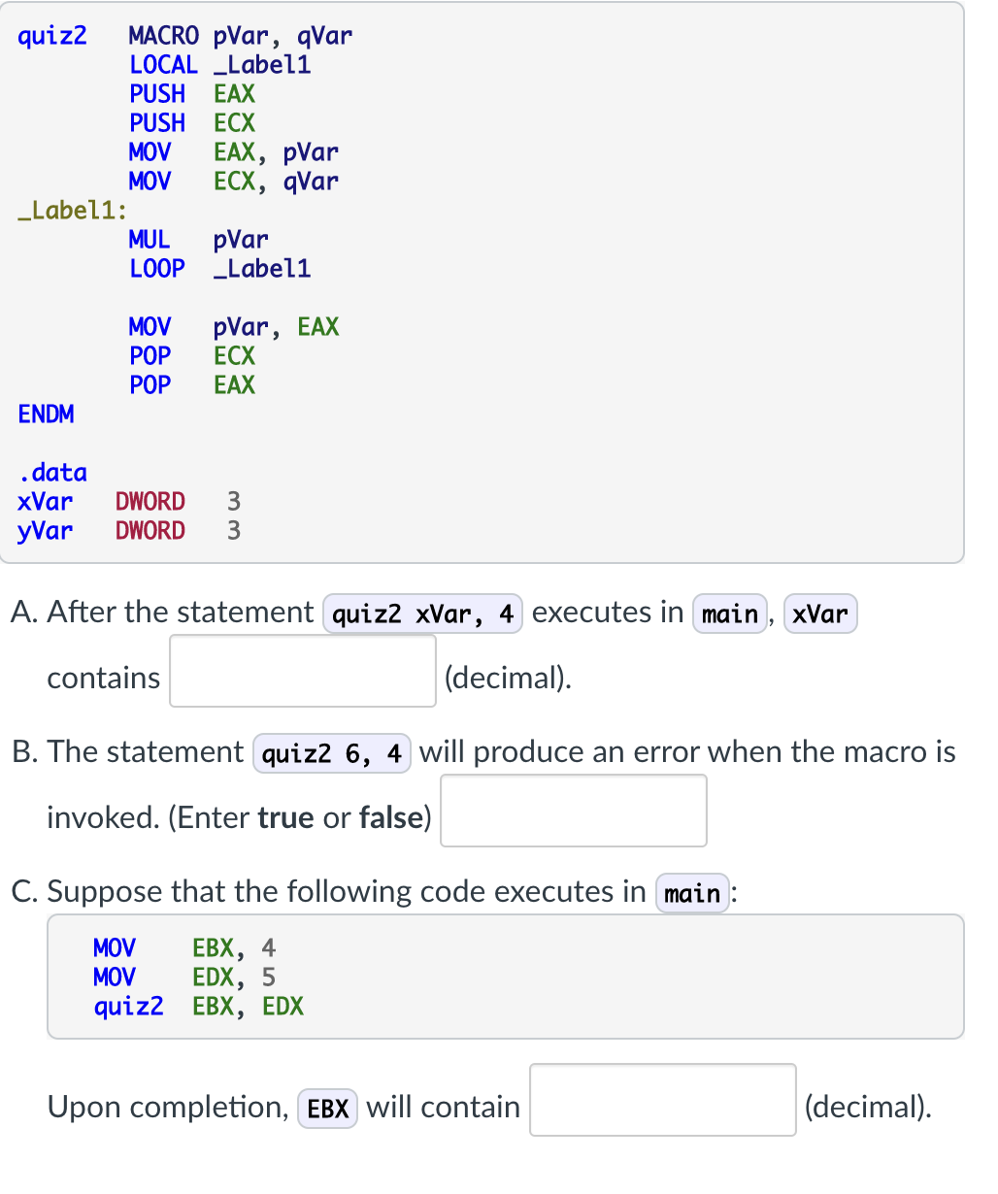Click the quiz2 xVar, 4 code chip

click(x=421, y=613)
